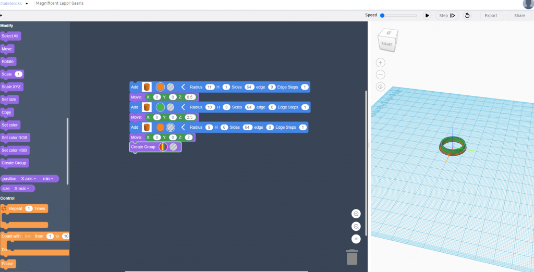Click the Export button
Image resolution: width=534 pixels, height=272 pixels.
click(491, 16)
